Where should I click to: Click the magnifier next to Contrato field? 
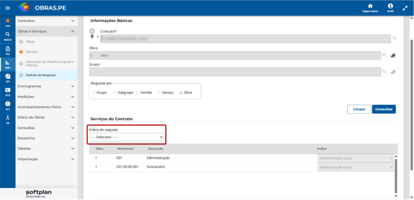[395, 38]
